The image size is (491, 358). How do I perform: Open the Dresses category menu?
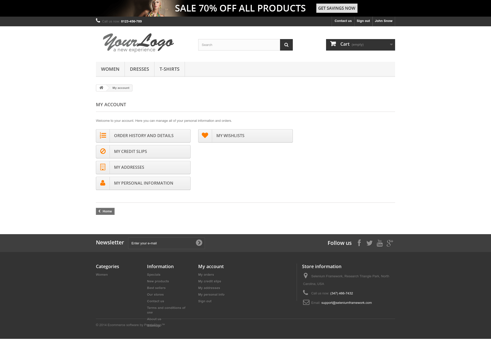(x=139, y=69)
